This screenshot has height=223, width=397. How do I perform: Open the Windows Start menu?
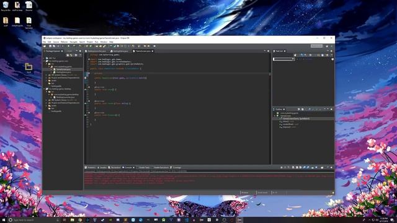[4, 220]
